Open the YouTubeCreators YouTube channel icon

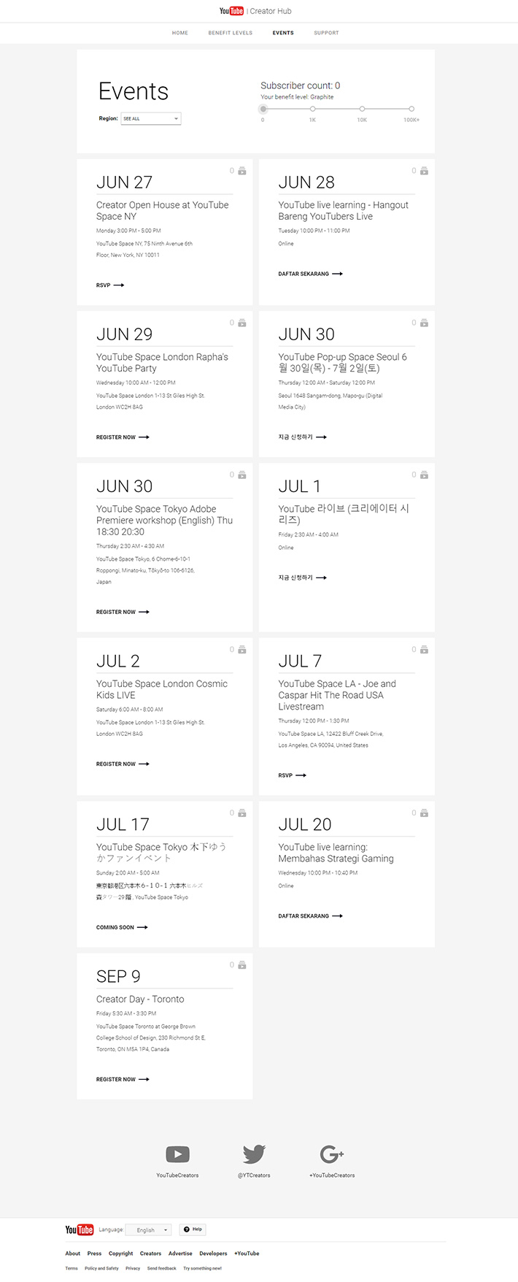pyautogui.click(x=177, y=1154)
